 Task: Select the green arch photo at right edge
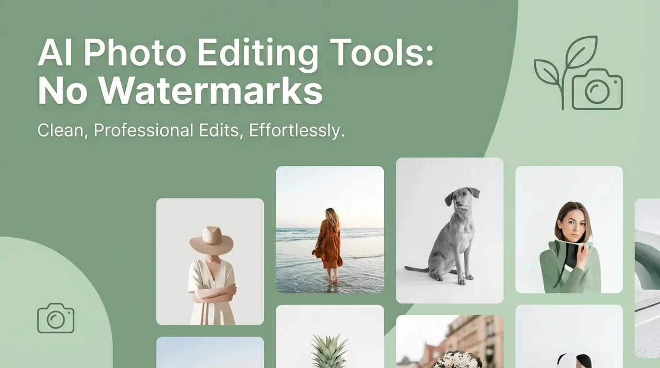(x=648, y=278)
